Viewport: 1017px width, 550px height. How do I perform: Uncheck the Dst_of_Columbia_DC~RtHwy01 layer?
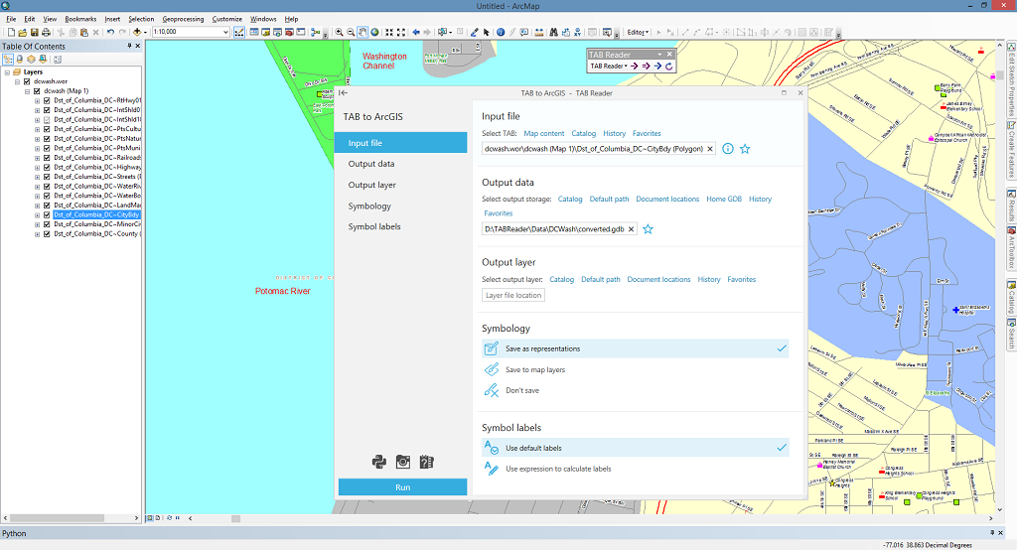pyautogui.click(x=47, y=100)
